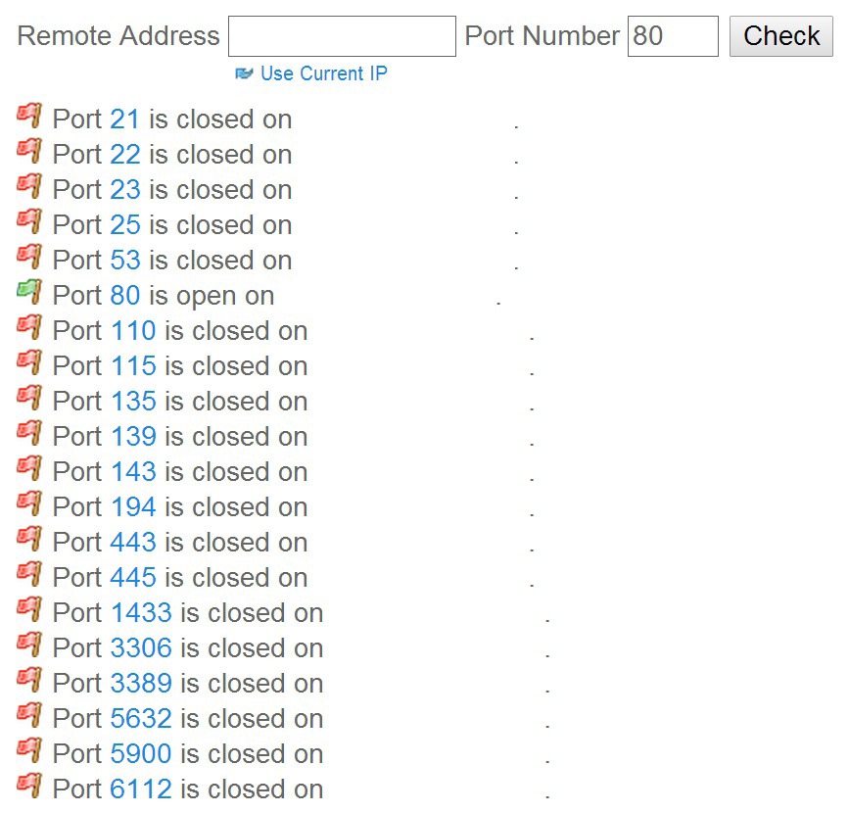Focus the Remote Address input field
Screen dimensions: 849x813
(342, 36)
